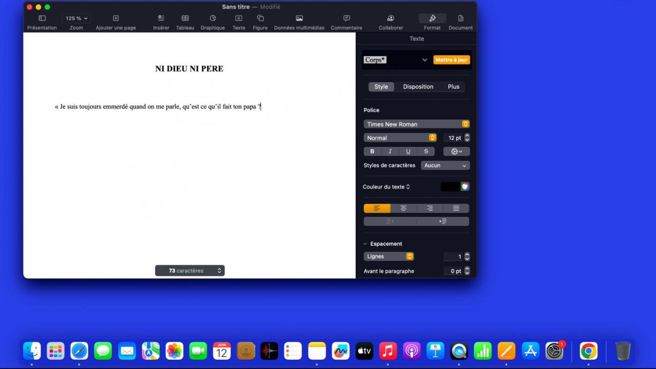Open the Collaborer icon

(391, 18)
